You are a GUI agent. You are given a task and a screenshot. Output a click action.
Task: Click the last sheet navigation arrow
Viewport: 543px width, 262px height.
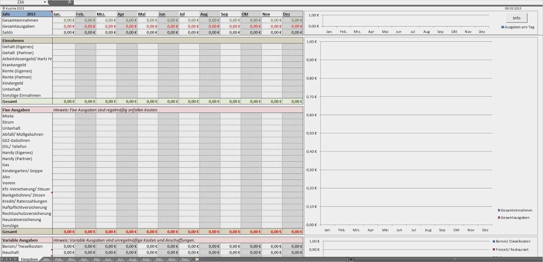tap(15, 259)
